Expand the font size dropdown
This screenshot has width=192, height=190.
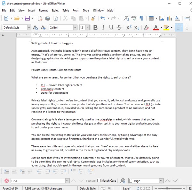coord(87,28)
